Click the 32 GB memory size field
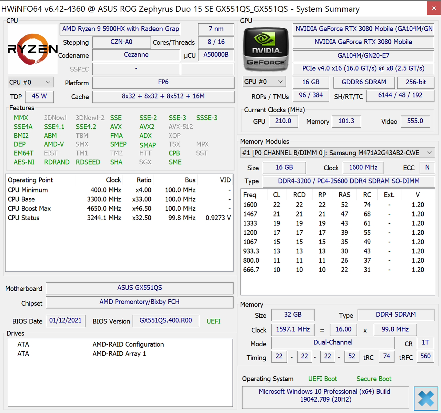 (293, 315)
